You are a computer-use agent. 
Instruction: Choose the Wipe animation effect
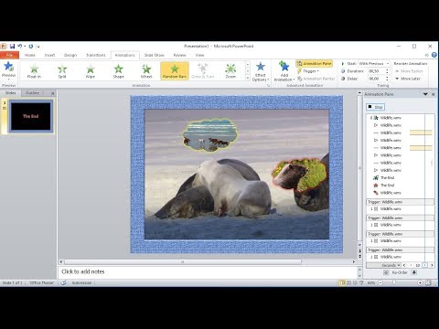[91, 71]
